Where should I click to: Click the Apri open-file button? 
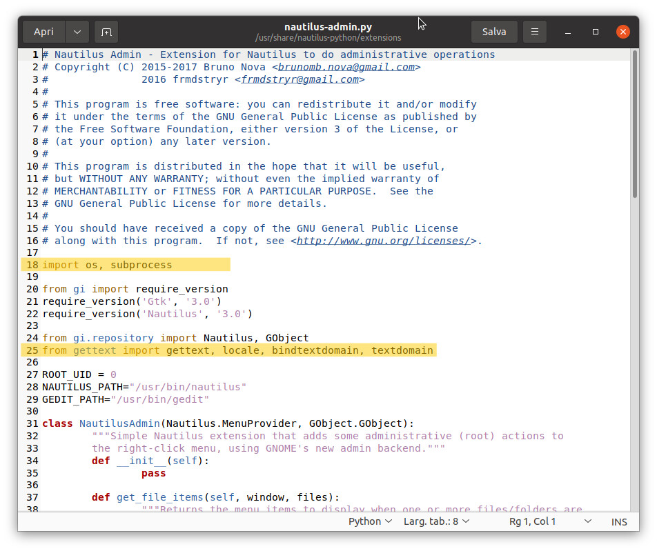coord(43,32)
